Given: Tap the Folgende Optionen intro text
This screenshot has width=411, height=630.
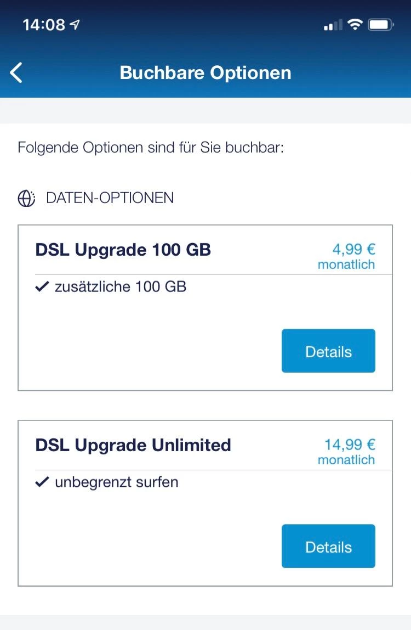Looking at the screenshot, I should (x=151, y=148).
